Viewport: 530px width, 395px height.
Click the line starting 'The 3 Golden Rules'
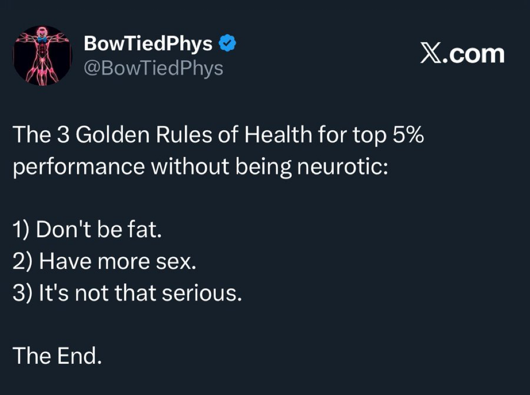coord(218,135)
